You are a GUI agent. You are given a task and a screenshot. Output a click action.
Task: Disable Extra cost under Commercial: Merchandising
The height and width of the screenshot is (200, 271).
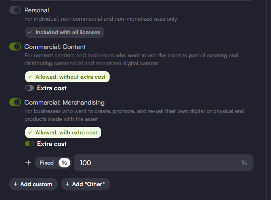[29, 144]
